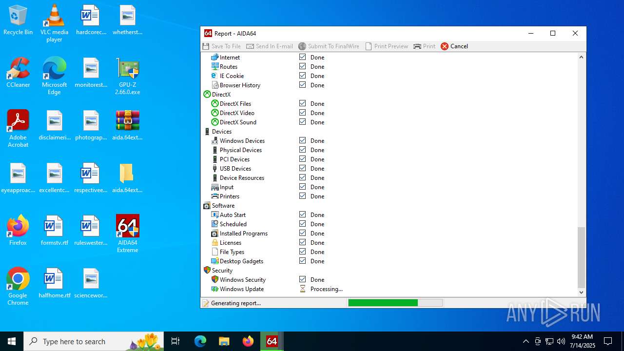This screenshot has width=624, height=351.
Task: Select the Auto Start icon
Action: point(214,214)
